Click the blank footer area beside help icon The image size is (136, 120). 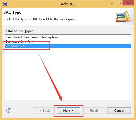(x=22, y=110)
